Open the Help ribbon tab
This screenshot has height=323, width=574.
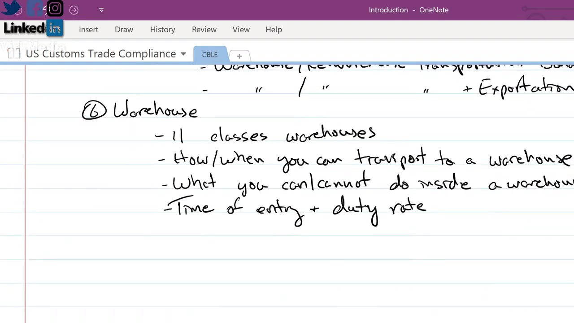click(274, 30)
